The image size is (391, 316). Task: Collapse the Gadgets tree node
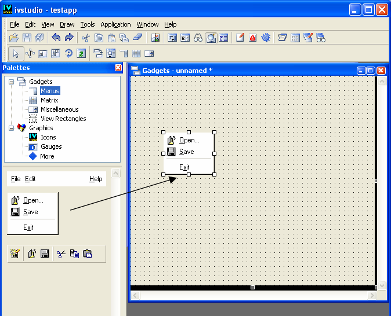coord(11,82)
